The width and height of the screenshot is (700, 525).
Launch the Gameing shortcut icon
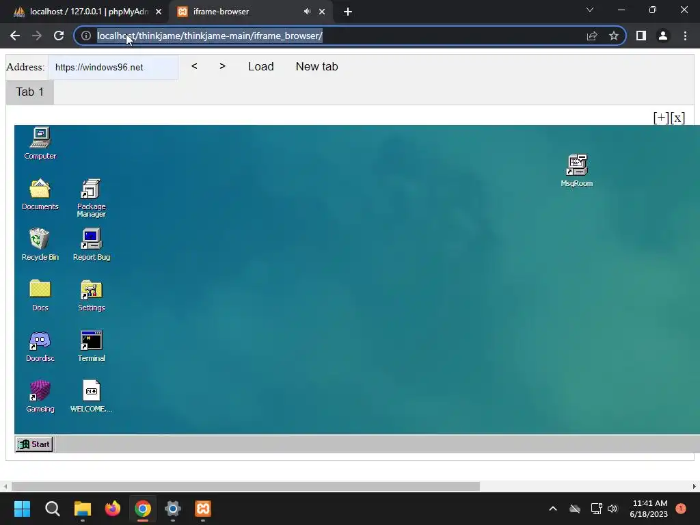point(40,396)
